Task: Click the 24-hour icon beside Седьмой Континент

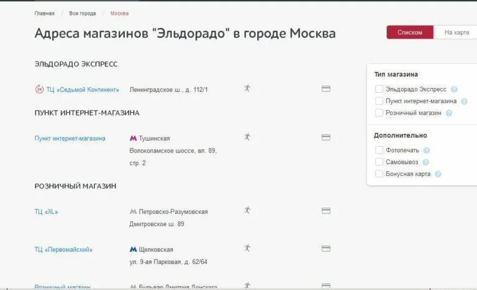Action: 39,89
